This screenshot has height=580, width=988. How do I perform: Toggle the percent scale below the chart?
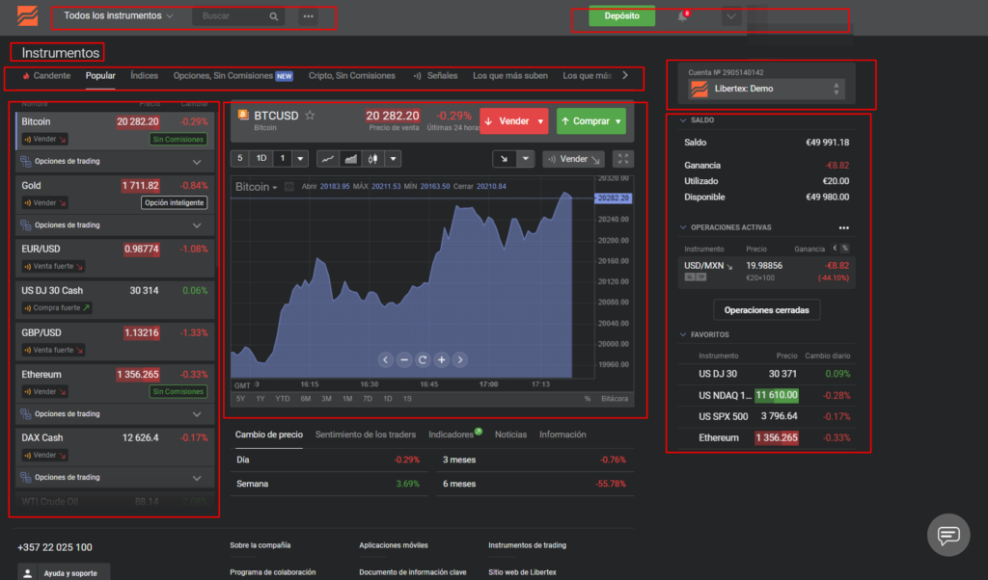click(588, 399)
